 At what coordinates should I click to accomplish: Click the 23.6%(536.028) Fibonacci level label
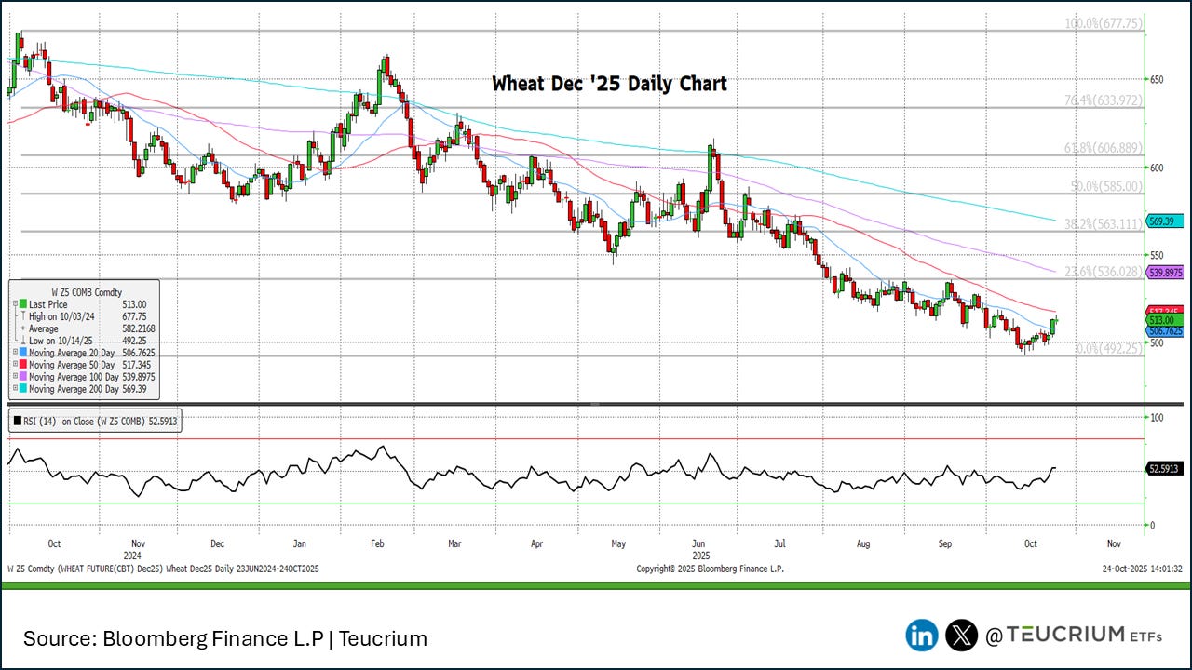point(1104,272)
